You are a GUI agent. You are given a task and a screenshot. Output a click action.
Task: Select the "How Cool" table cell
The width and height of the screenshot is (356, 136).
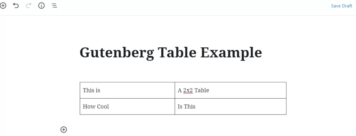click(127, 106)
